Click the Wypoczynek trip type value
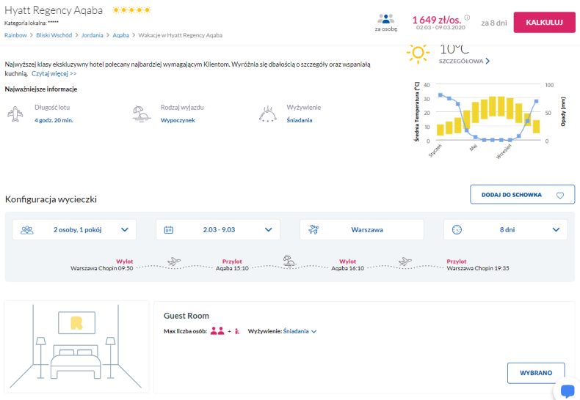This screenshot has width=580, height=400. click(x=178, y=120)
